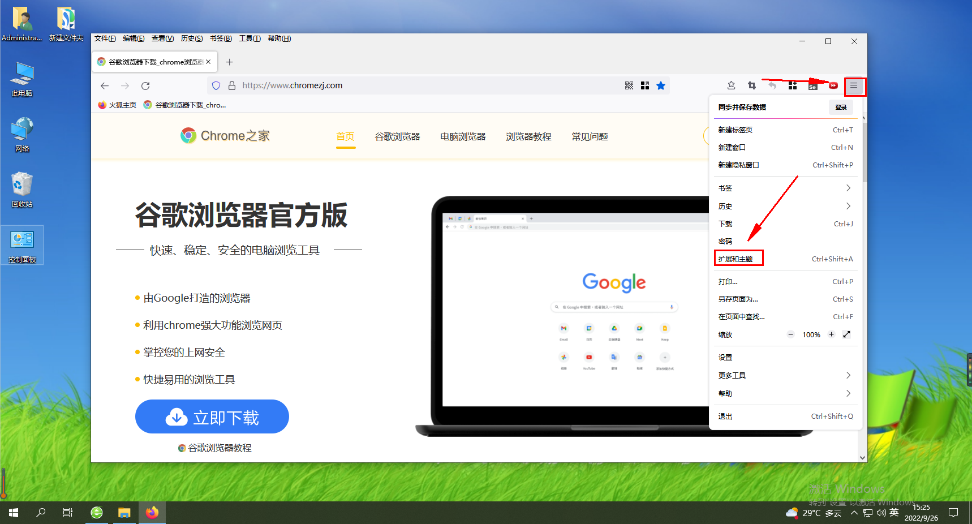The image size is (972, 524).
Task: Open the notification center icon
Action: 953,513
